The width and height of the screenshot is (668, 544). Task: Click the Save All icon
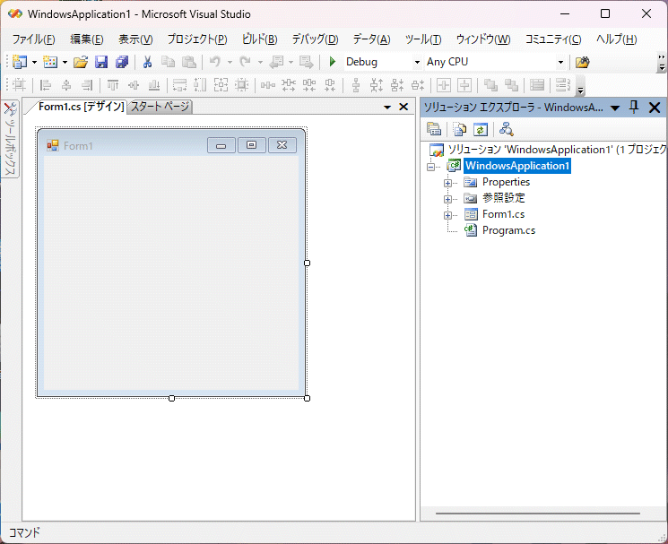click(121, 62)
